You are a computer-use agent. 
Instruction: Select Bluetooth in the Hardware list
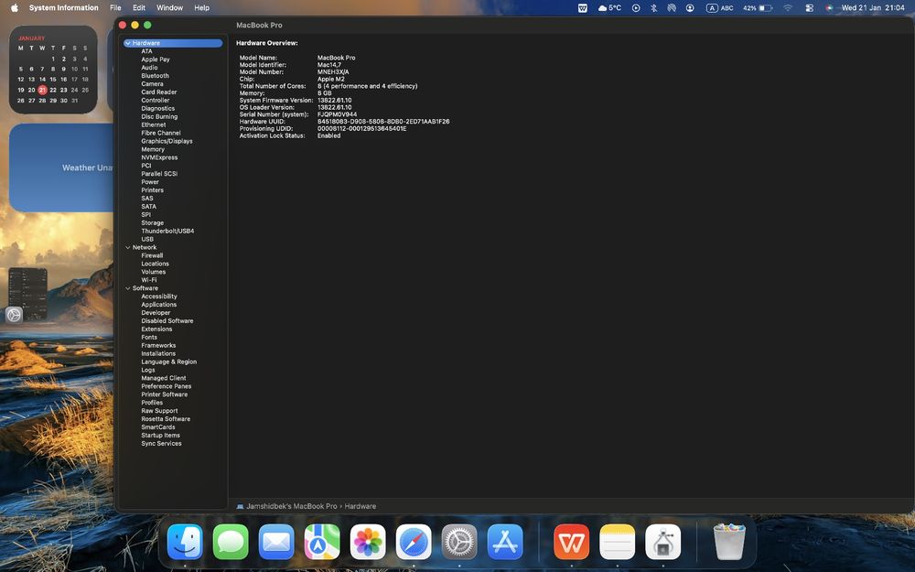click(155, 76)
